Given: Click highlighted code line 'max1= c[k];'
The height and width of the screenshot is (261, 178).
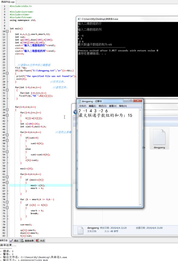Looking at the screenshot, I should point(38,185).
